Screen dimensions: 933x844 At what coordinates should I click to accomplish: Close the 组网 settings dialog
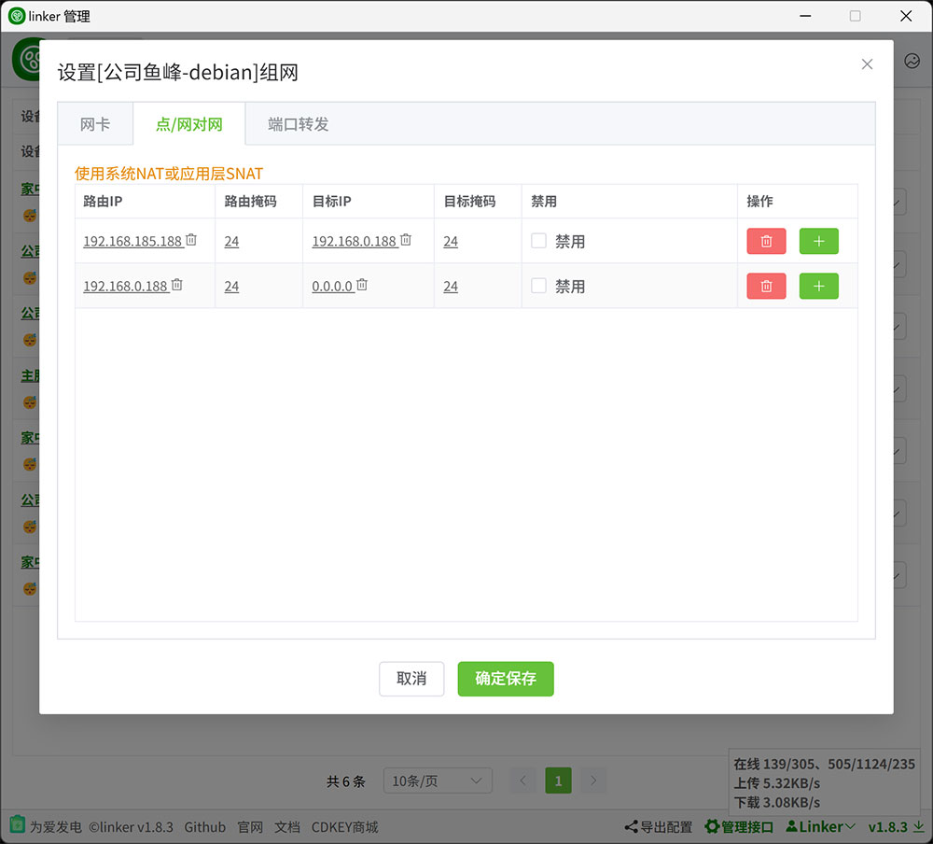867,64
